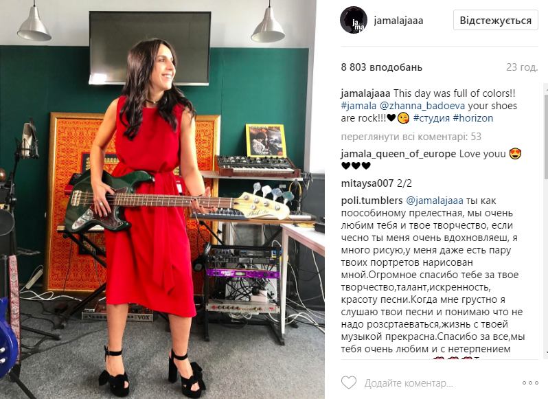The height and width of the screenshot is (399, 548).
Task: Click the heart like icon
Action: (348, 383)
